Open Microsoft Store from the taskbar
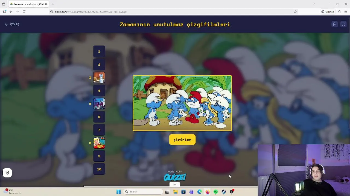Viewport: 350px width, 196px height. click(x=183, y=192)
